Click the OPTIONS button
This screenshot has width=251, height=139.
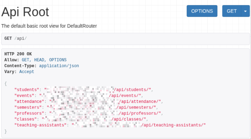click(x=202, y=11)
